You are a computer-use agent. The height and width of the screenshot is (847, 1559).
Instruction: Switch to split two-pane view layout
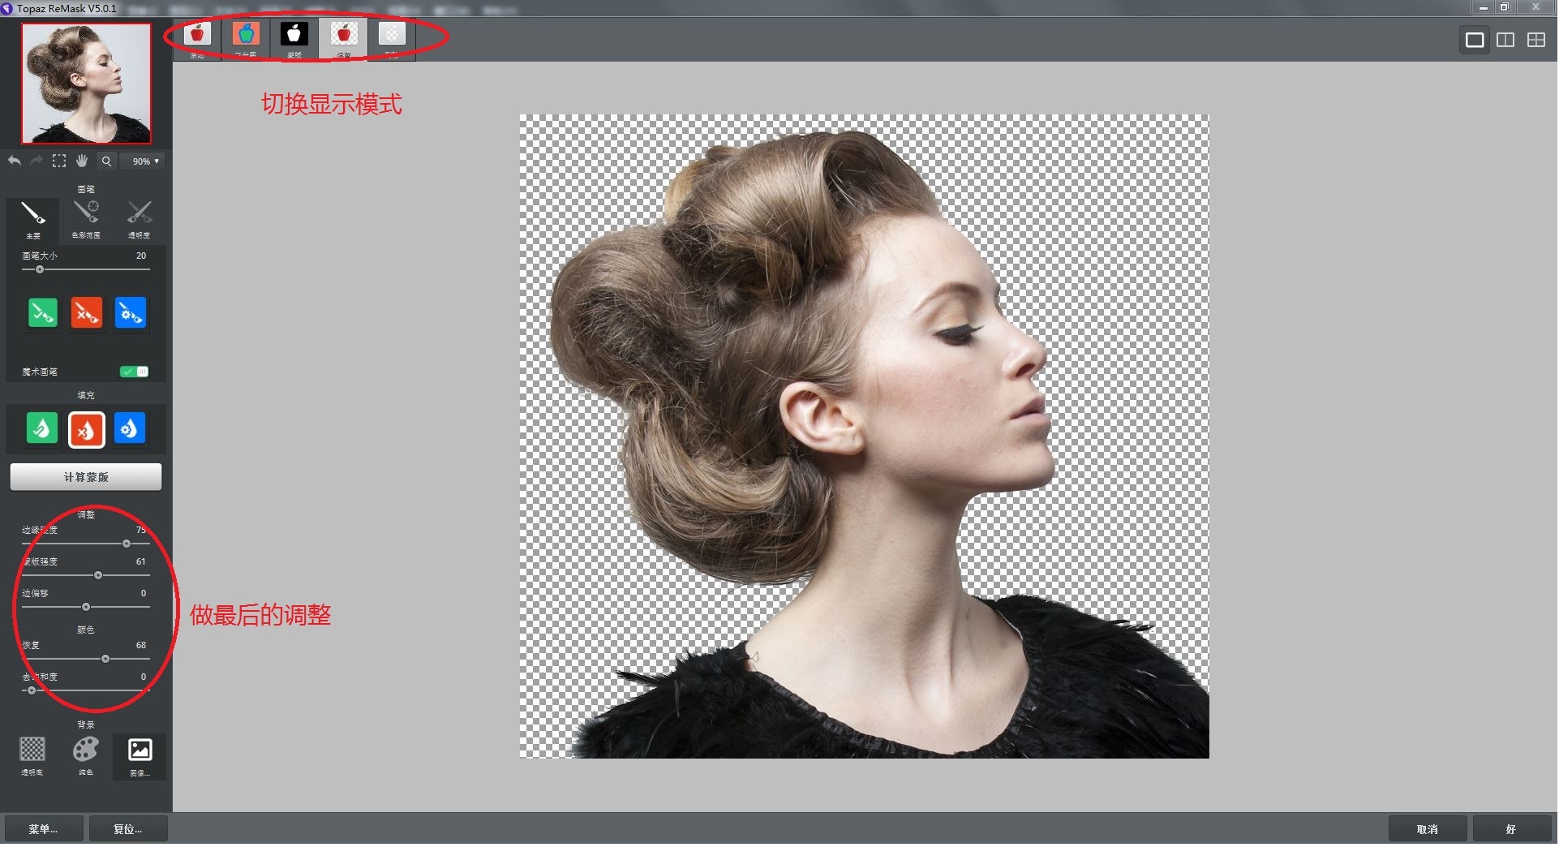1505,40
